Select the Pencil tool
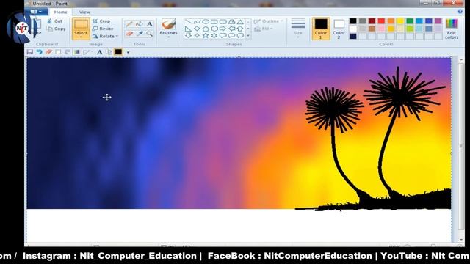The image size is (470, 264). click(129, 24)
